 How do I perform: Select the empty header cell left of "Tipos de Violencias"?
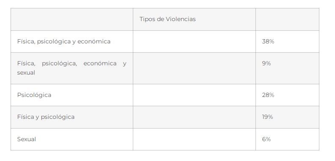(72, 19)
